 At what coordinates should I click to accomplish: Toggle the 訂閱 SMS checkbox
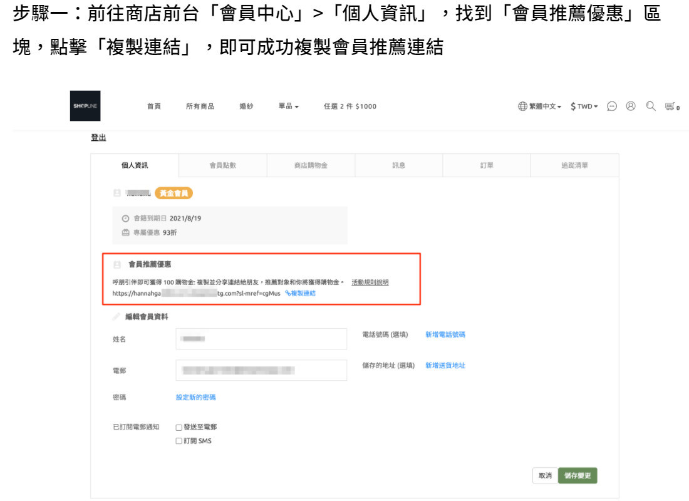point(179,442)
